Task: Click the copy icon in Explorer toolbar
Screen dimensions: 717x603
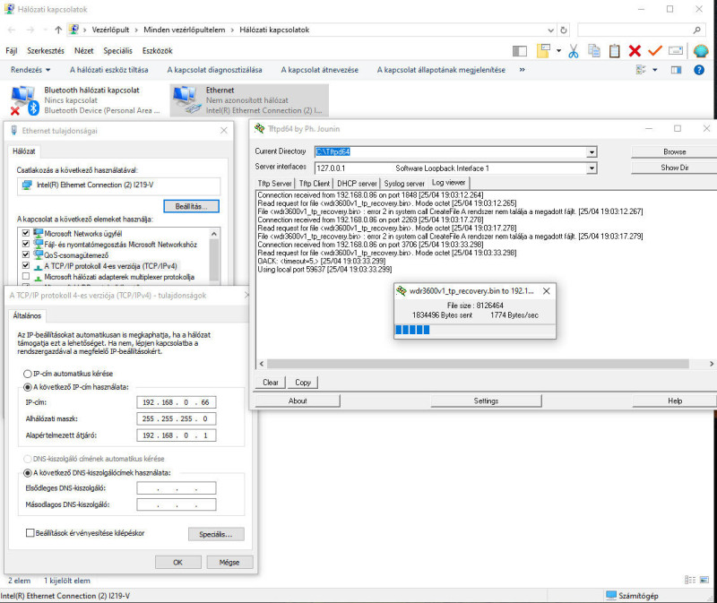Action: coord(594,51)
